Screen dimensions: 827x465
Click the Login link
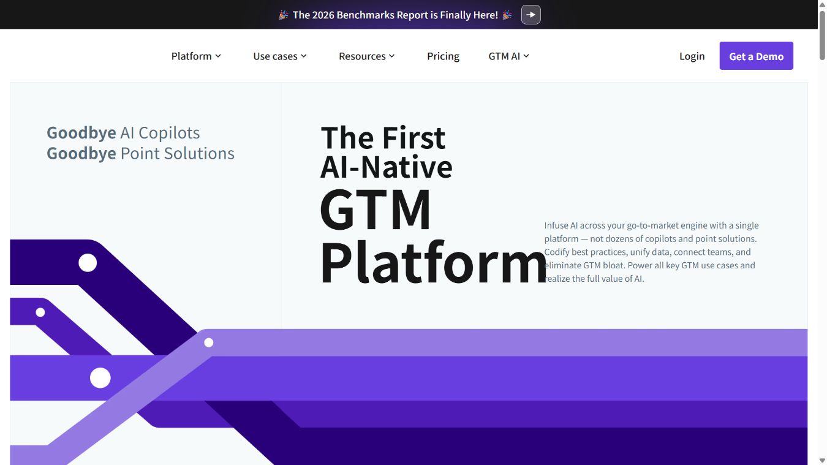pos(692,56)
